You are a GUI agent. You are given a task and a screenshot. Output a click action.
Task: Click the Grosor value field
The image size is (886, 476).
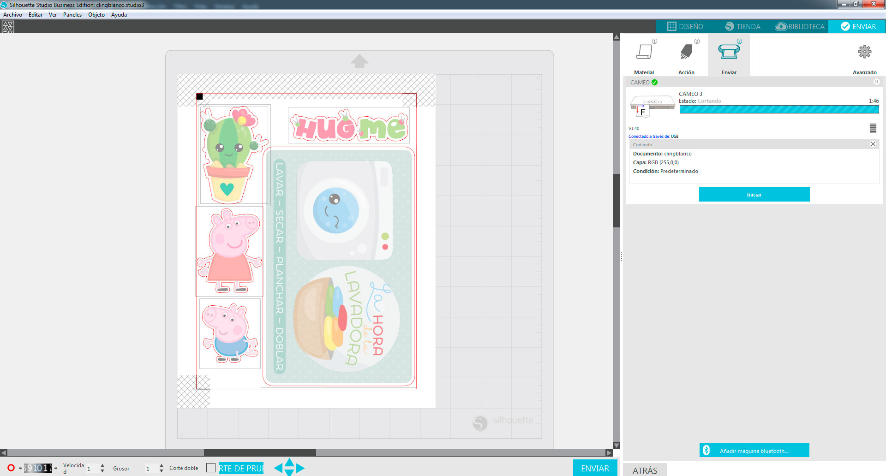[x=151, y=469]
